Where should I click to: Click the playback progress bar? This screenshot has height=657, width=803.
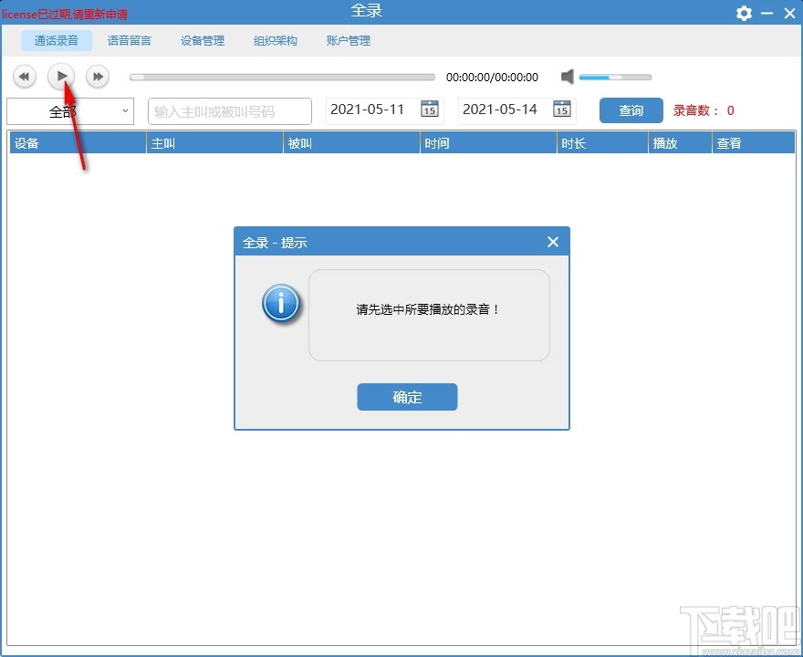click(282, 77)
